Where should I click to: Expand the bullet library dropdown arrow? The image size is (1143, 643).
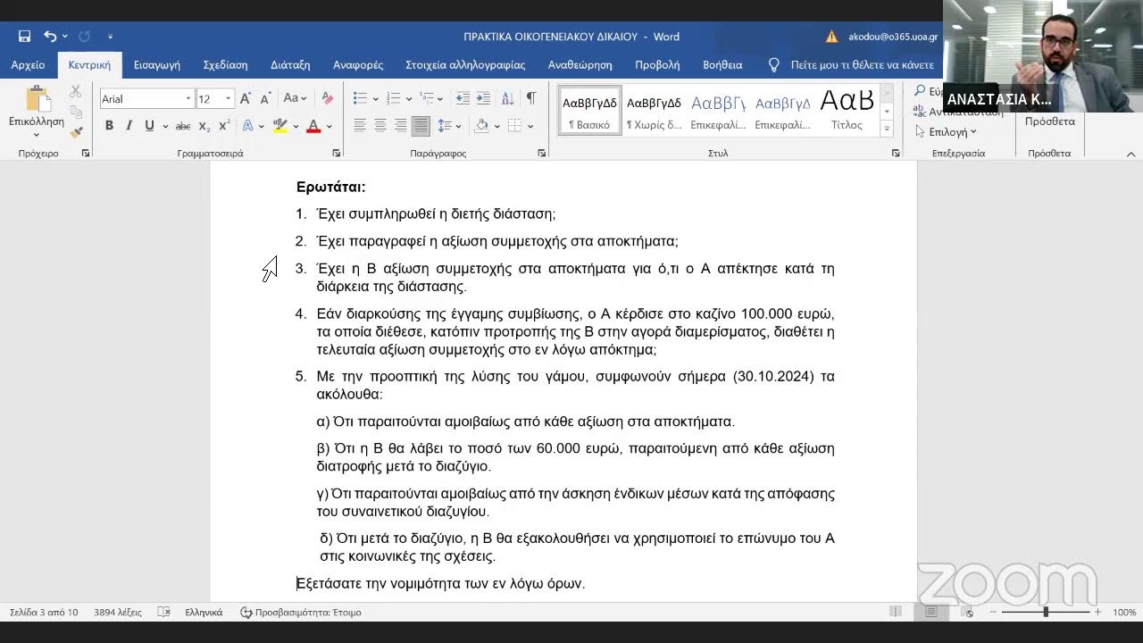tap(375, 98)
